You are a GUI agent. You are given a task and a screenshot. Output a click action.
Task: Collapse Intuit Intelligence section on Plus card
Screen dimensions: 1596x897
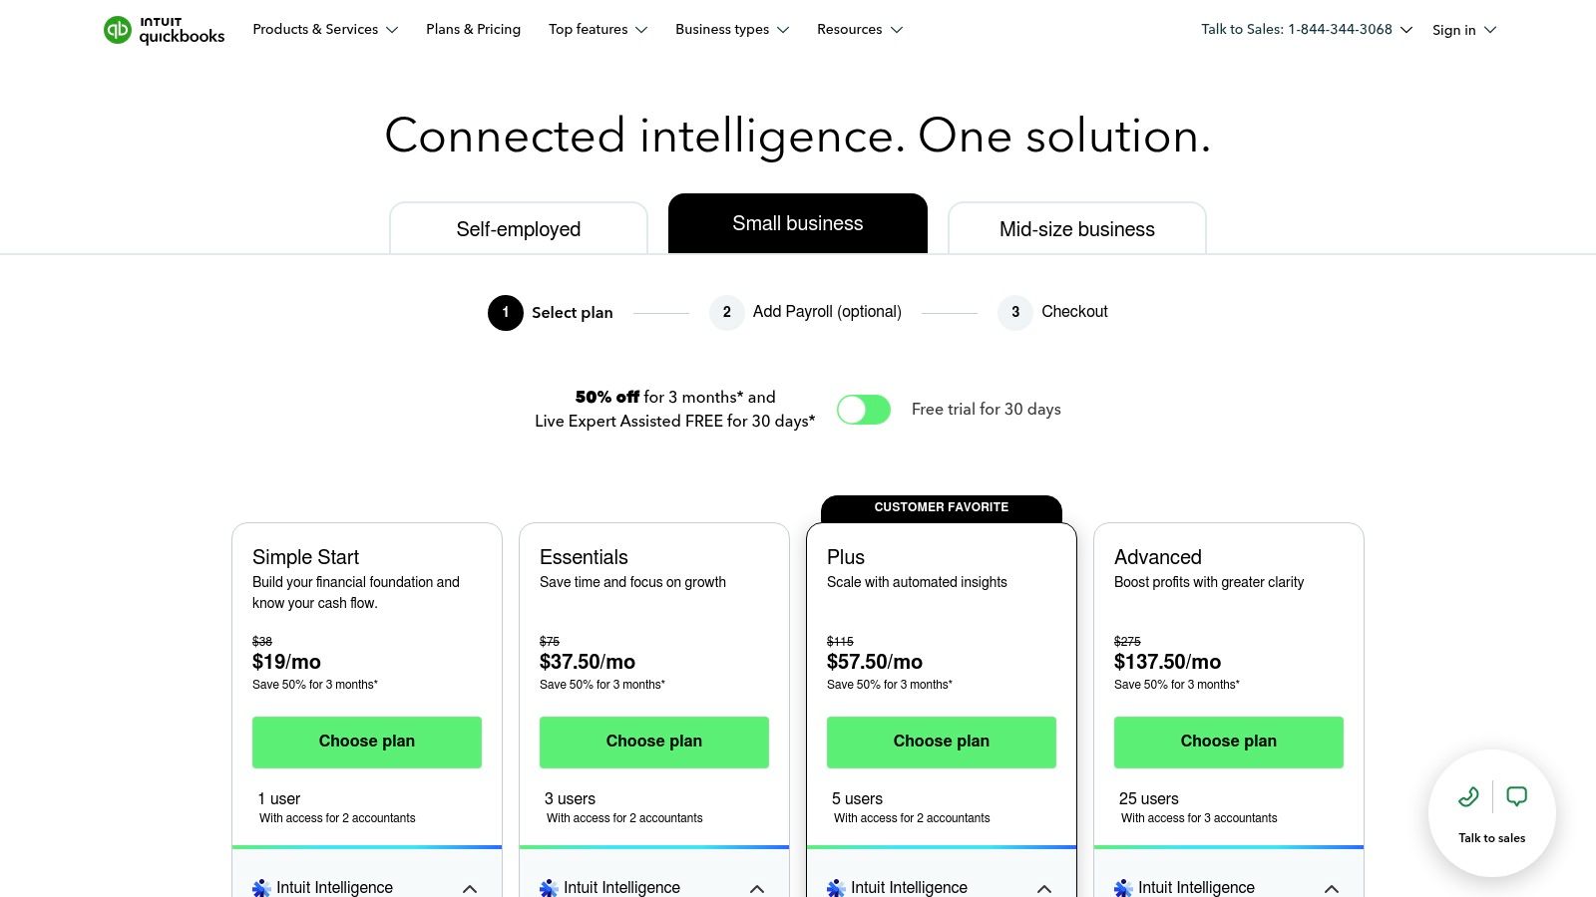pyautogui.click(x=1044, y=888)
